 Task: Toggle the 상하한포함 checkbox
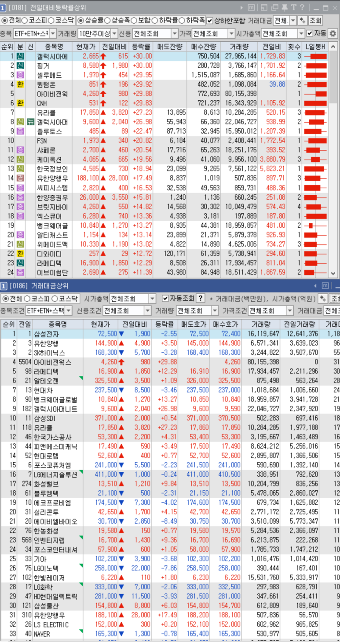click(210, 20)
